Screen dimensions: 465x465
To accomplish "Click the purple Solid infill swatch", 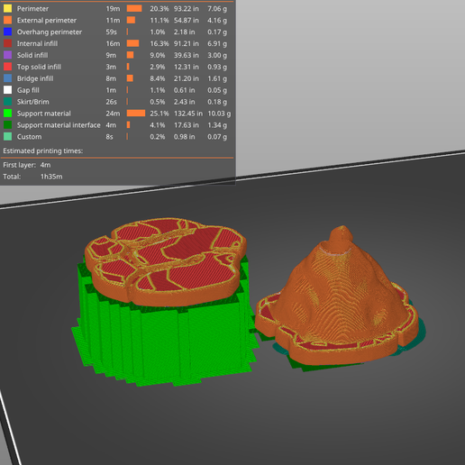I will pyautogui.click(x=7, y=55).
